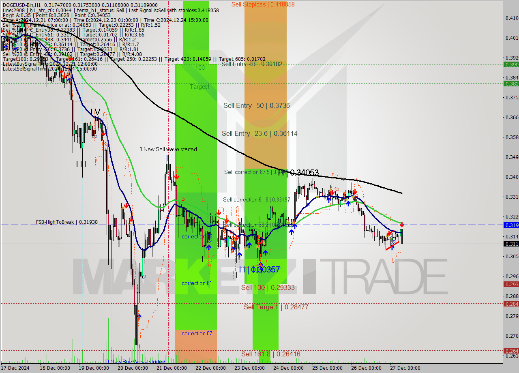The width and height of the screenshot is (519, 373).
Task: Click the 'FSB-HighToBreak | 0.31938' label
Action: (x=67, y=222)
